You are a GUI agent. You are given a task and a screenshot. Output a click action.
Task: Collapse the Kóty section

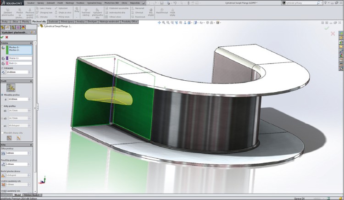click(31, 144)
